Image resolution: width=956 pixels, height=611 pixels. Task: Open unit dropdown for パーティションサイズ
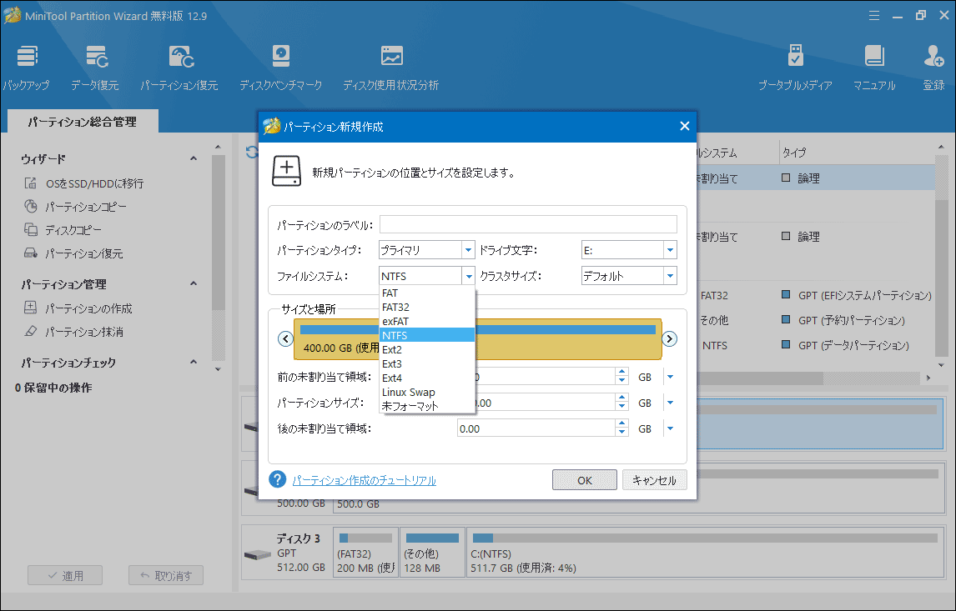click(670, 403)
